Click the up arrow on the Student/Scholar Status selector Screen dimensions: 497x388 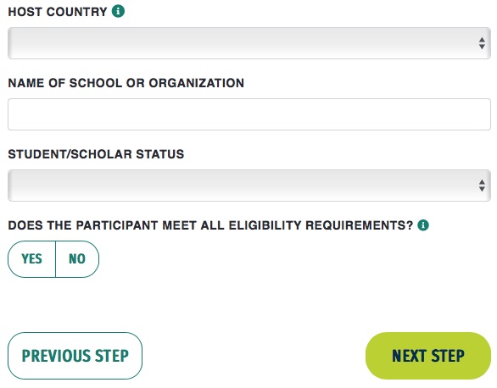pyautogui.click(x=482, y=182)
